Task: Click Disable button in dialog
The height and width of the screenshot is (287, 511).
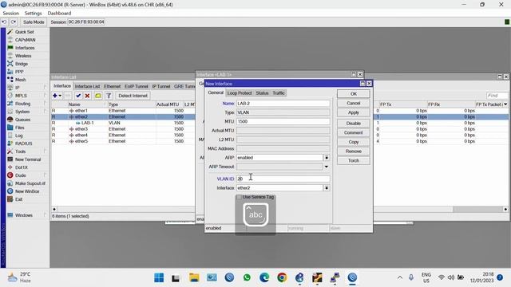Action: (x=354, y=124)
